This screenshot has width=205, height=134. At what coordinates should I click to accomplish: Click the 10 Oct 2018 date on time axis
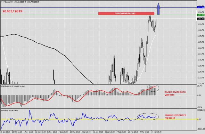tap(6, 131)
